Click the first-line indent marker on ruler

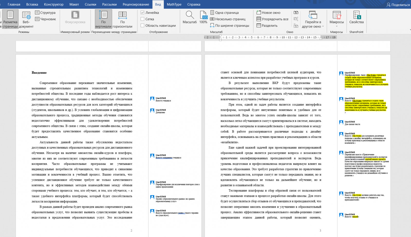click(220, 36)
